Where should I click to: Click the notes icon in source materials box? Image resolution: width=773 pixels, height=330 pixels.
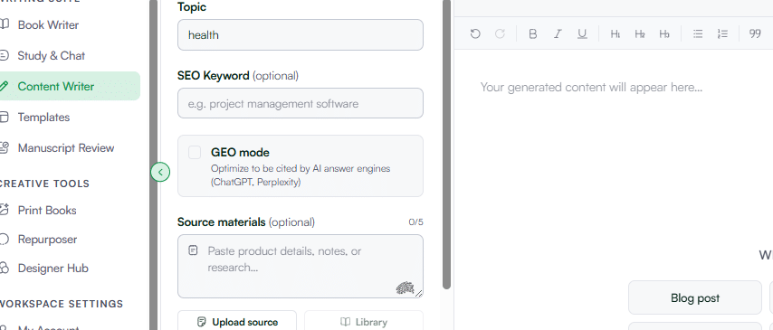[194, 250]
